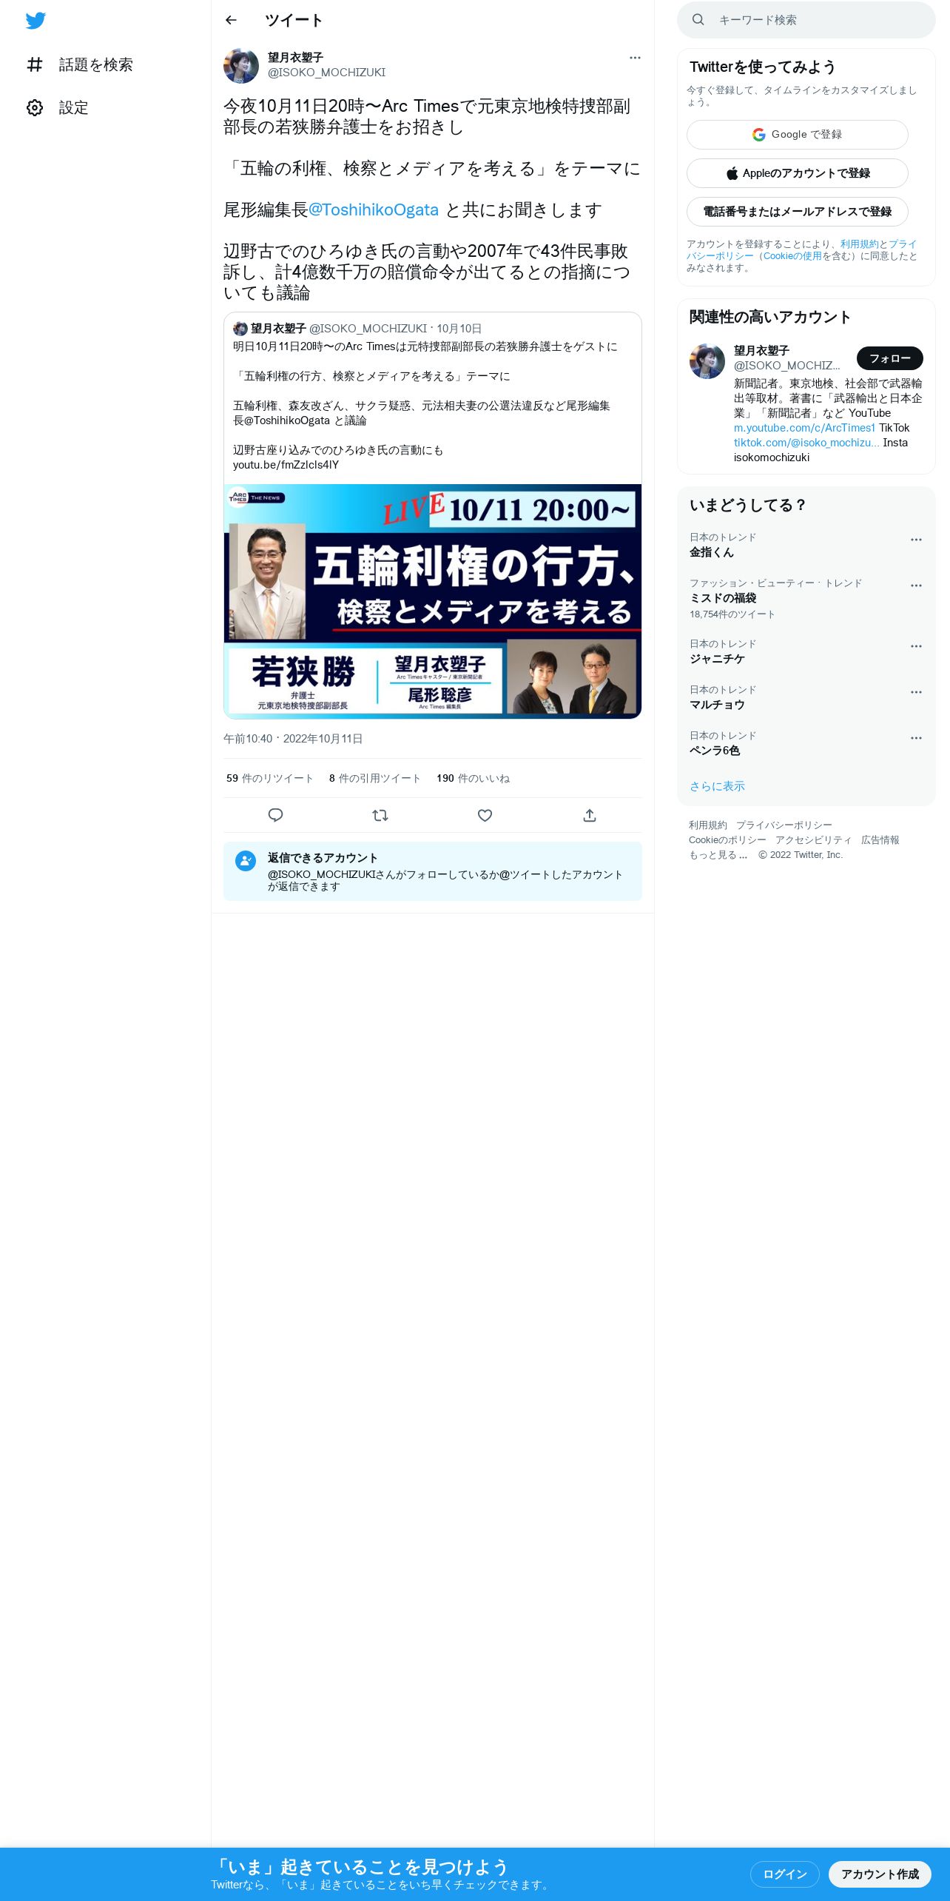This screenshot has width=950, height=1901.
Task: Click tweet author name 望月衣塑子 at top
Action: click(x=295, y=58)
